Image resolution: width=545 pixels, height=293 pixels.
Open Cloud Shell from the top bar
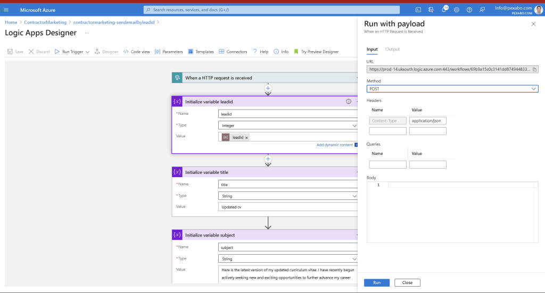click(x=418, y=10)
